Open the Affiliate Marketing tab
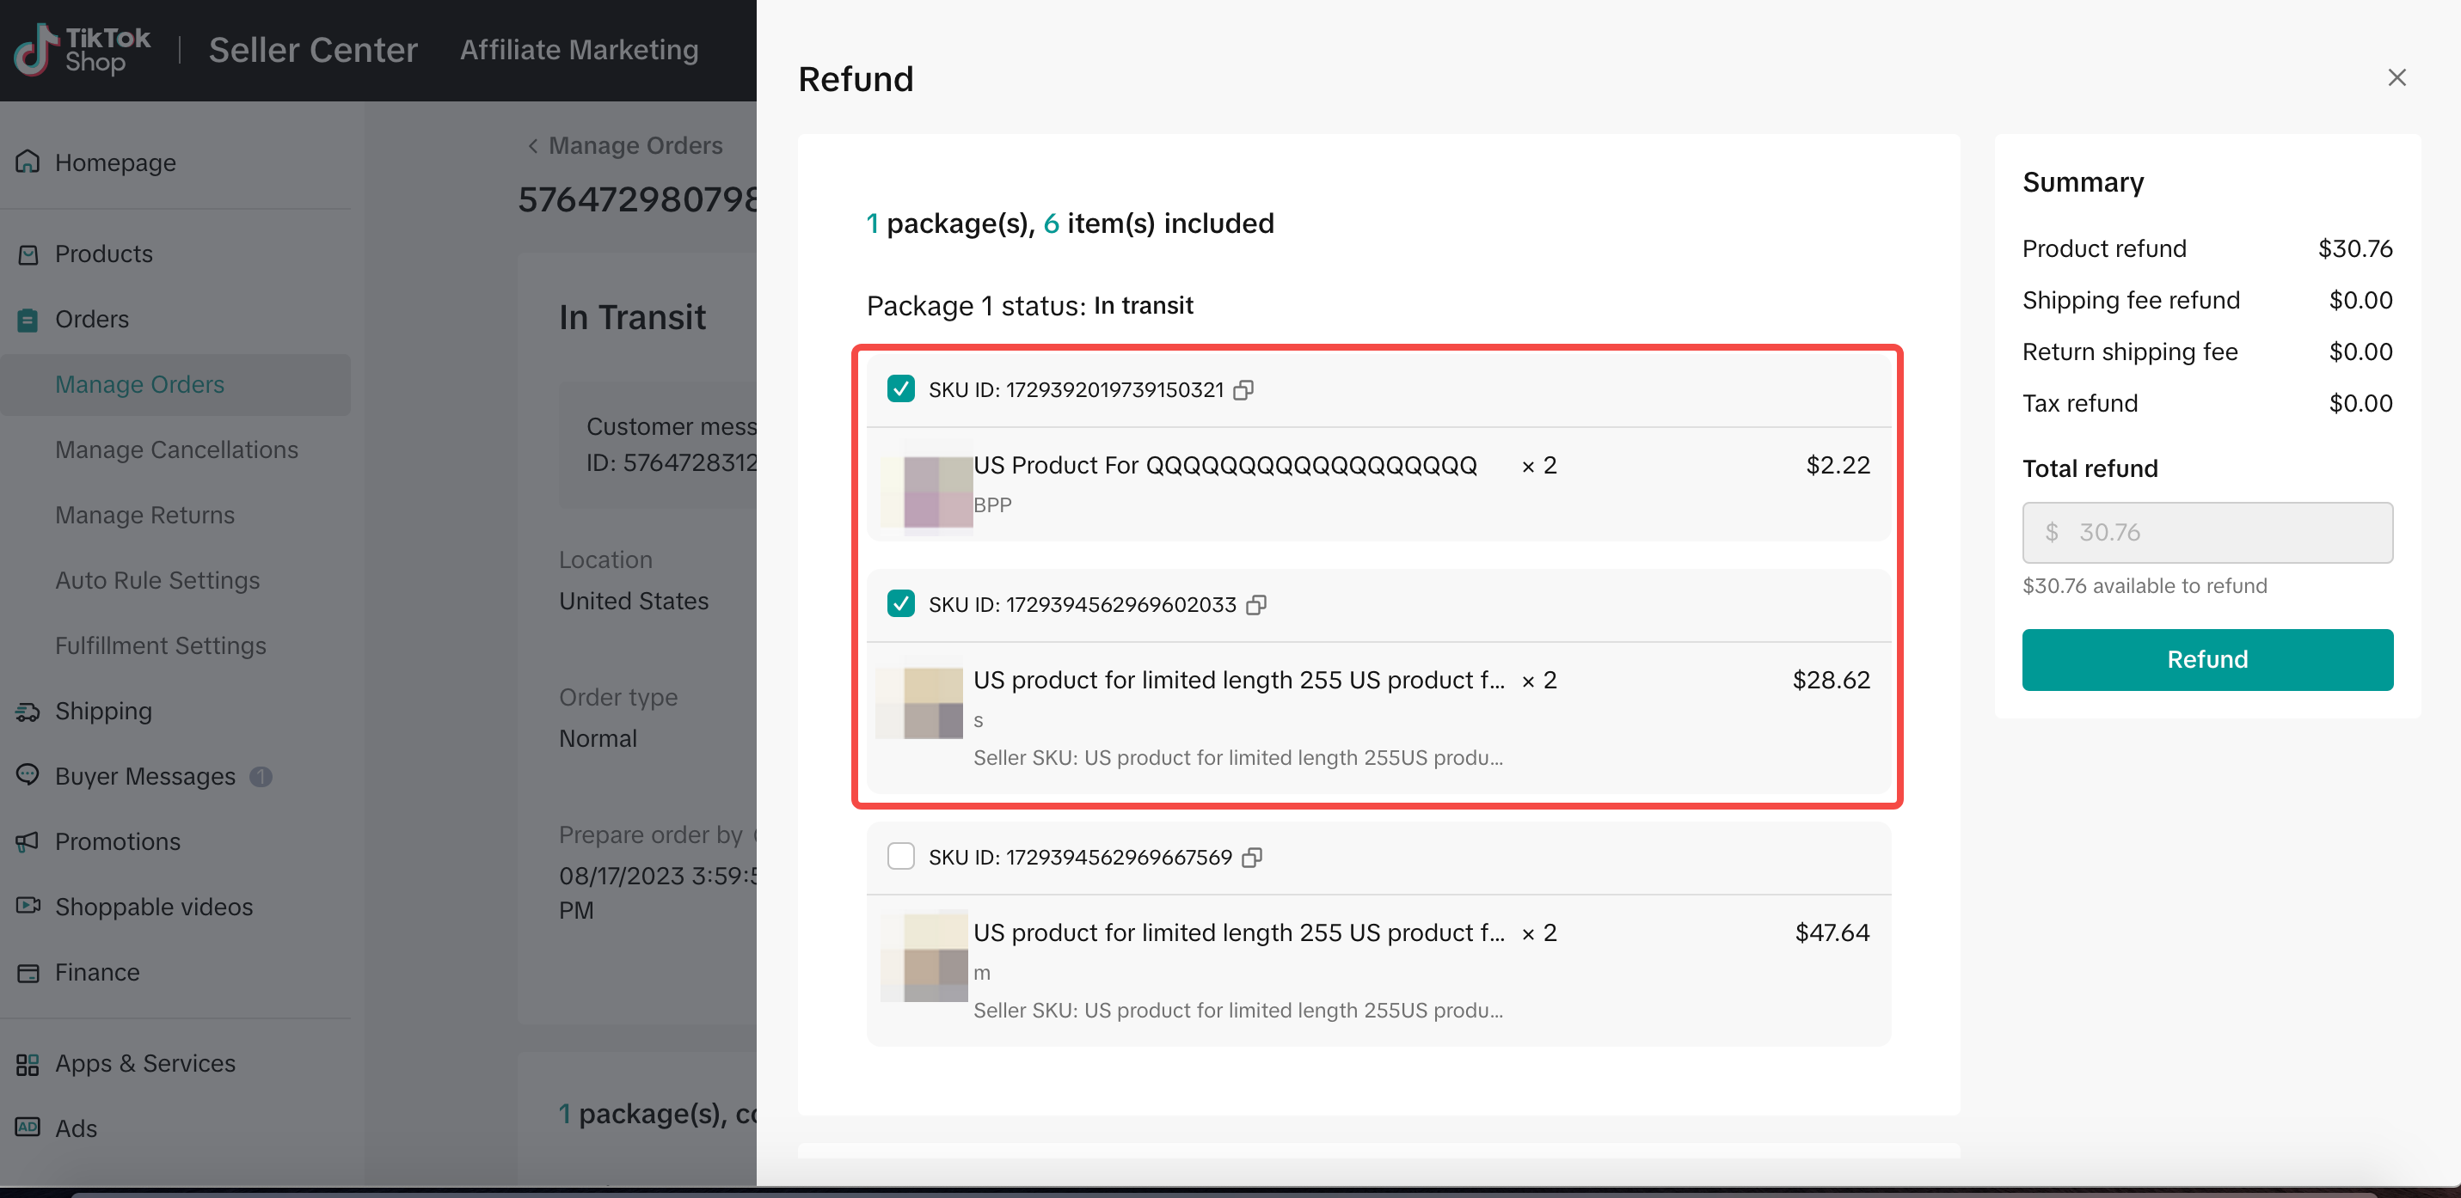The image size is (2461, 1198). (x=579, y=50)
